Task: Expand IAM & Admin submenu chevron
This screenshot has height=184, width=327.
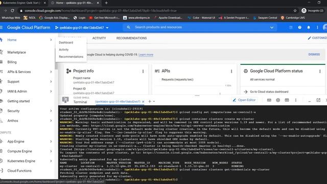Action: coord(51,91)
